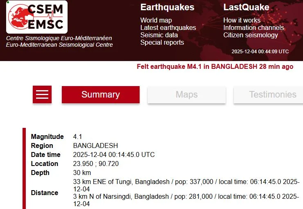
Task: Open the Maps tab
Action: [x=186, y=95]
